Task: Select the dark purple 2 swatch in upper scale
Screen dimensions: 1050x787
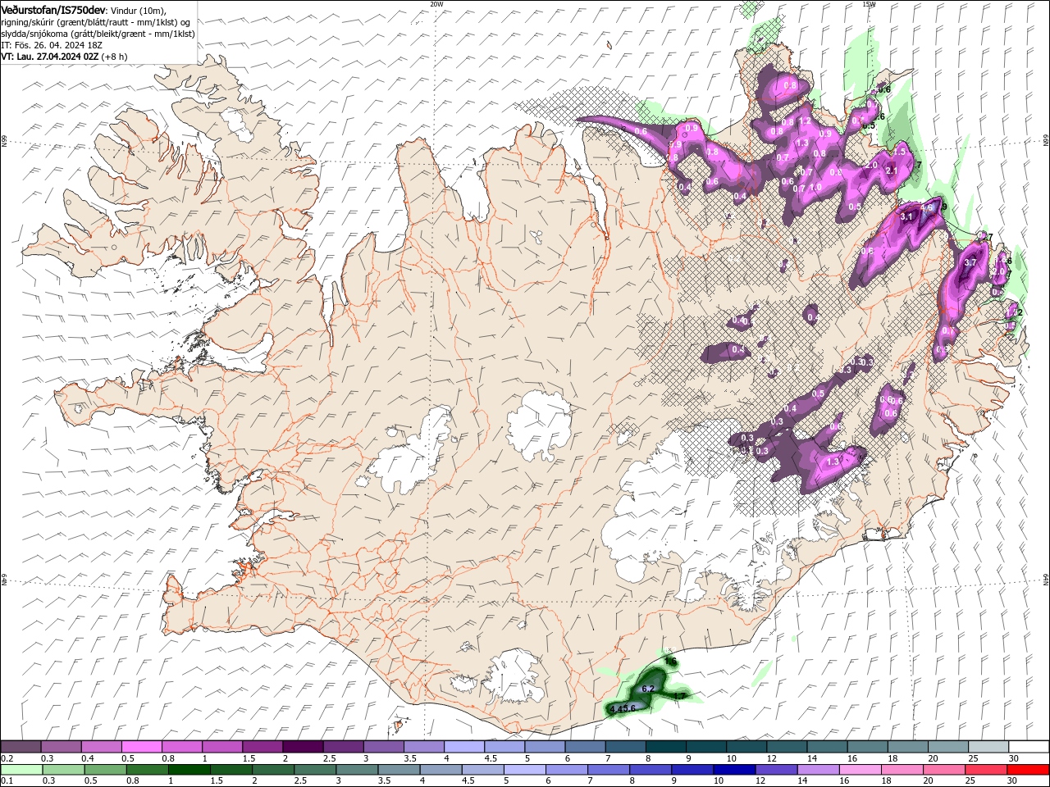Action: pos(303,747)
